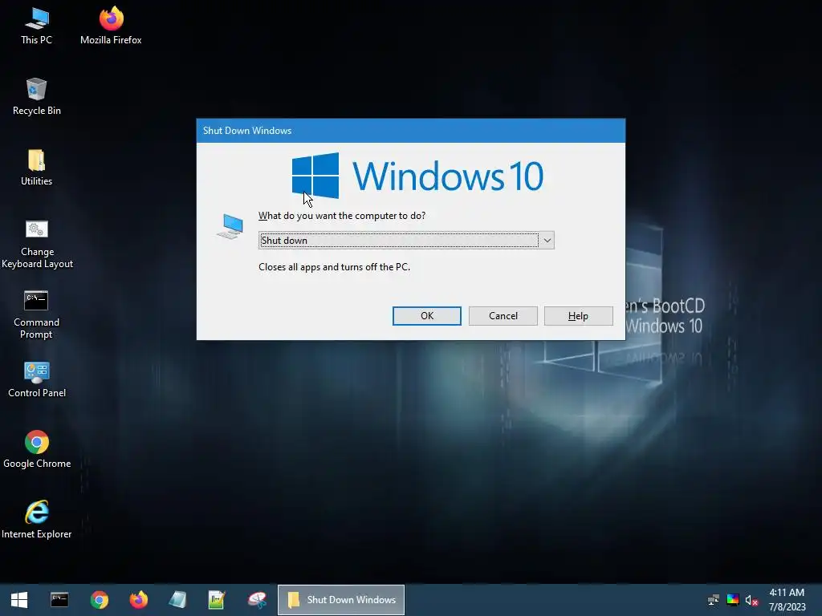The image size is (822, 616).
Task: Open Control Panel desktop icon
Action: coord(37,379)
